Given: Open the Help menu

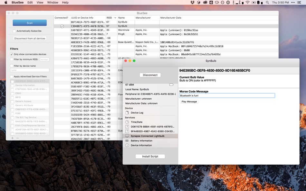Looking at the screenshot, I should (x=65, y=2).
